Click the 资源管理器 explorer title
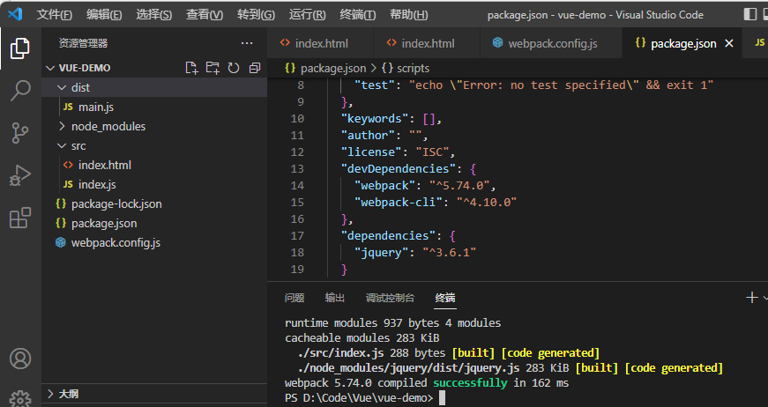The height and width of the screenshot is (407, 768). click(x=83, y=43)
